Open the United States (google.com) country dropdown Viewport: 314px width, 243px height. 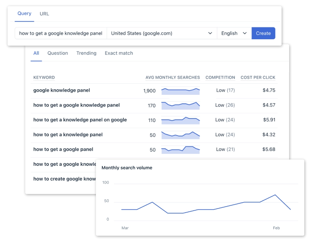point(162,33)
